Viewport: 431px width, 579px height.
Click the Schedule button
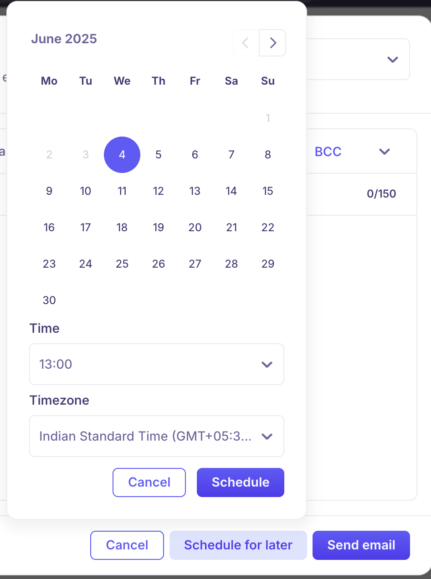[x=240, y=482]
